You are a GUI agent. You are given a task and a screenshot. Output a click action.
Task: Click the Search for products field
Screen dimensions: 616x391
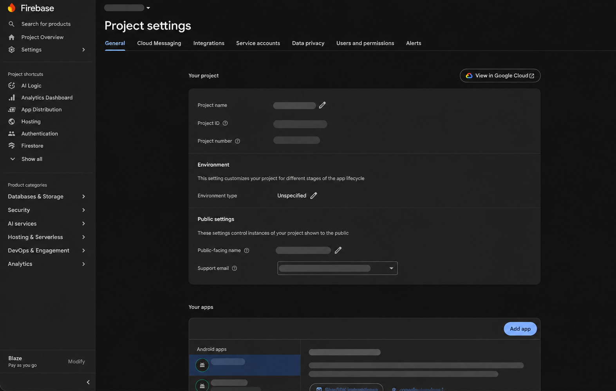click(46, 24)
